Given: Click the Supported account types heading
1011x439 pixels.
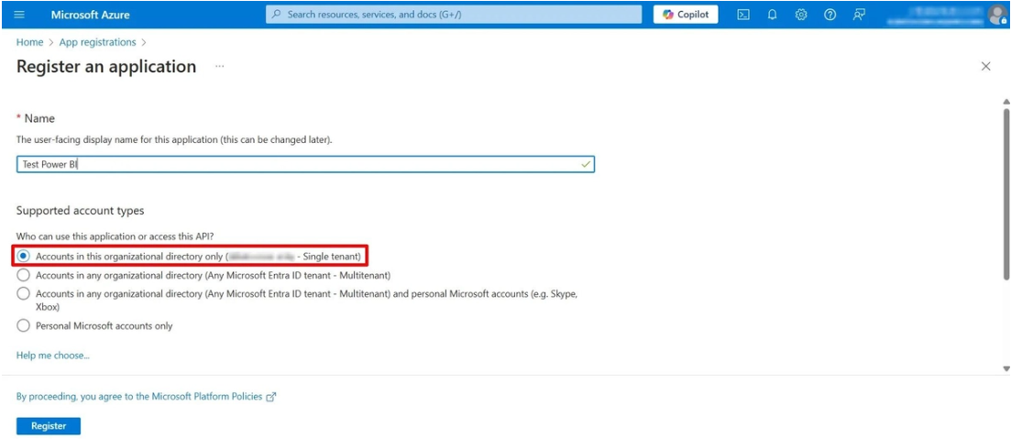Looking at the screenshot, I should click(81, 211).
